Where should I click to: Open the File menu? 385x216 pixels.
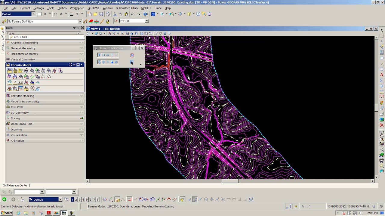5,8
